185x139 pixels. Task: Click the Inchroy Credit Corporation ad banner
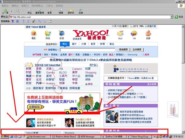click(x=131, y=69)
